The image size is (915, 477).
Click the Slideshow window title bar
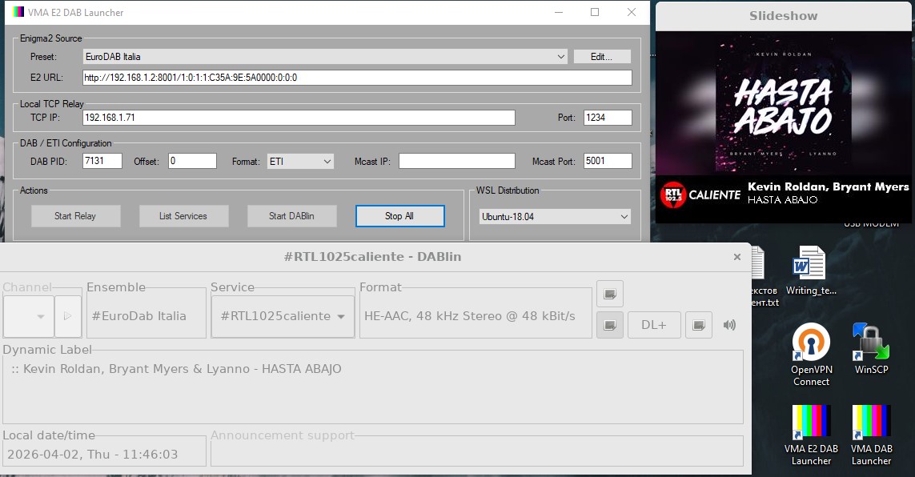point(783,16)
